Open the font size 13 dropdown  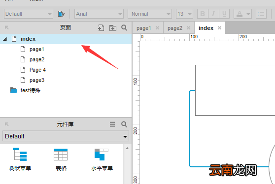(x=184, y=14)
